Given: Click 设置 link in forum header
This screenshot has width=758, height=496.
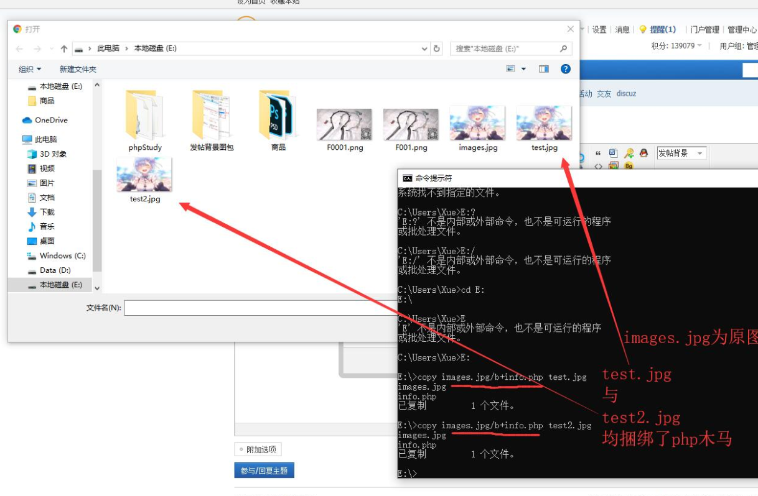Looking at the screenshot, I should point(599,29).
